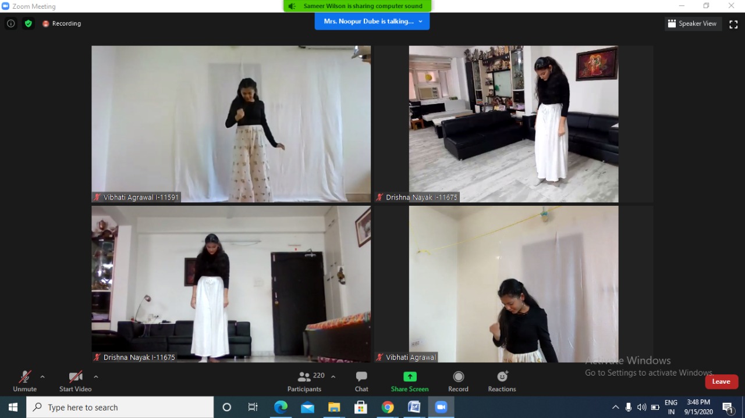This screenshot has width=745, height=418.
Task: Click the sharing computer sound banner
Action: point(357,6)
